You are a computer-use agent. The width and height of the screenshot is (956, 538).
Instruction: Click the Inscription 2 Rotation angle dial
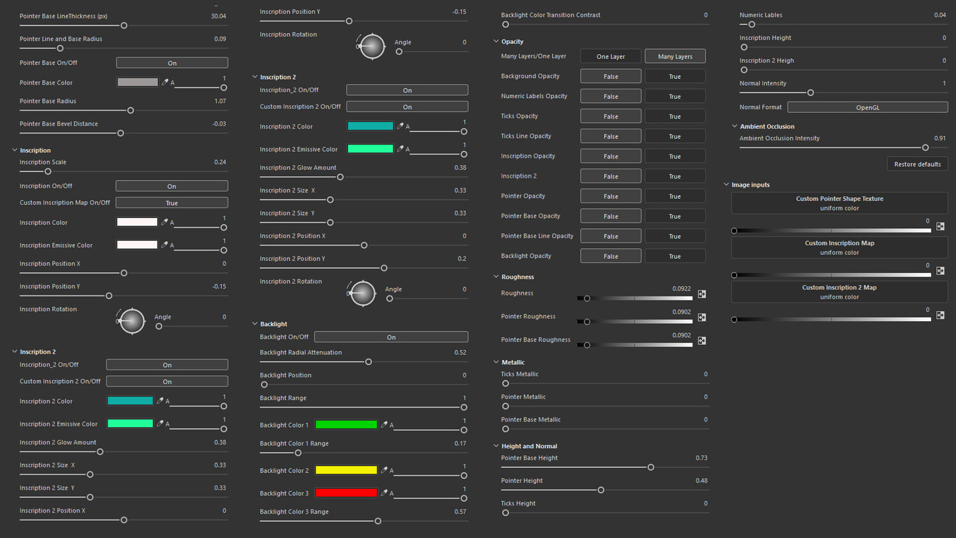(x=363, y=293)
